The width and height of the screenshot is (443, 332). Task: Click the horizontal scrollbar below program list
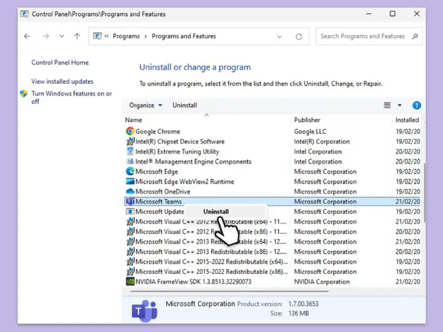[229, 291]
